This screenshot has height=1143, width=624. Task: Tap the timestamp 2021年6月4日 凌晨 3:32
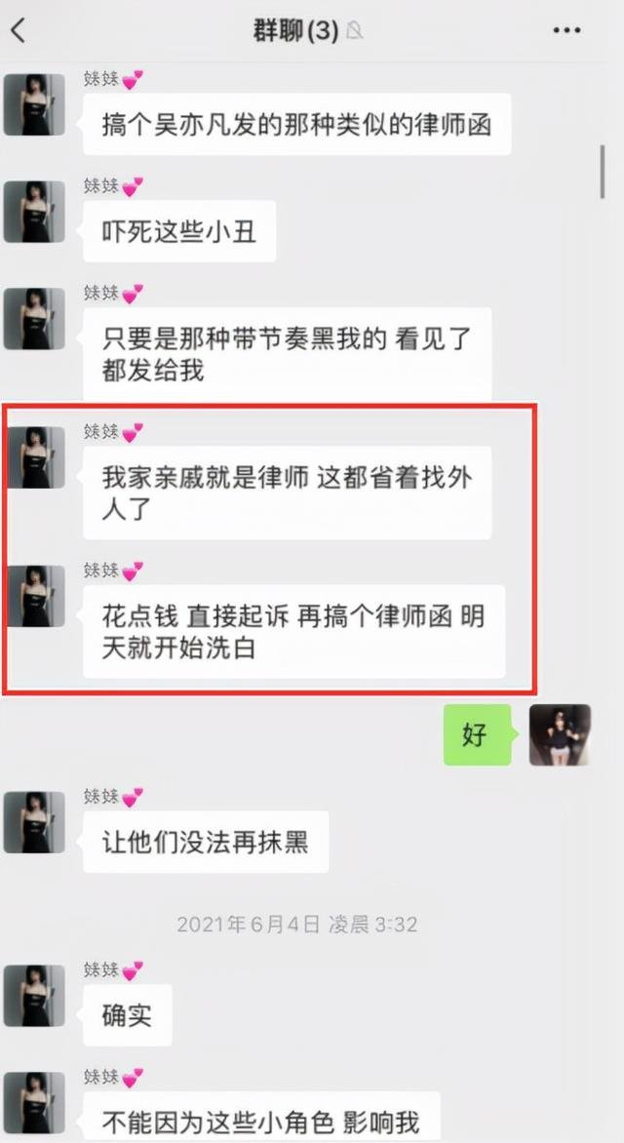[x=296, y=926]
